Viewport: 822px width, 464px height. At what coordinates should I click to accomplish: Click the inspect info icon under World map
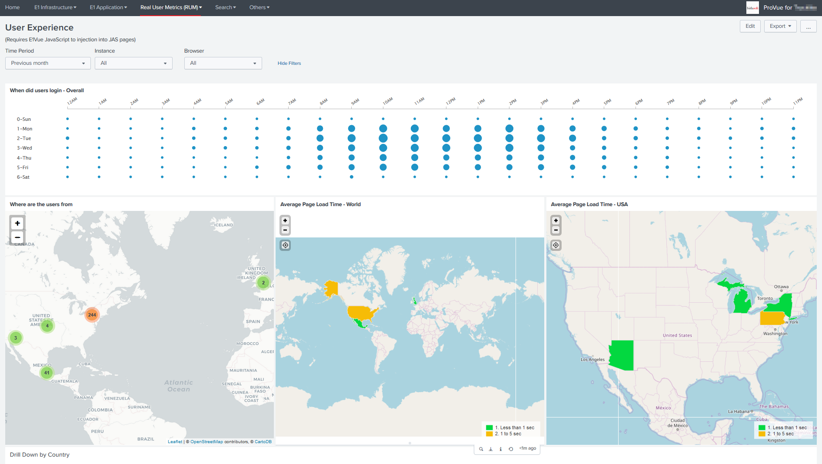(x=500, y=449)
